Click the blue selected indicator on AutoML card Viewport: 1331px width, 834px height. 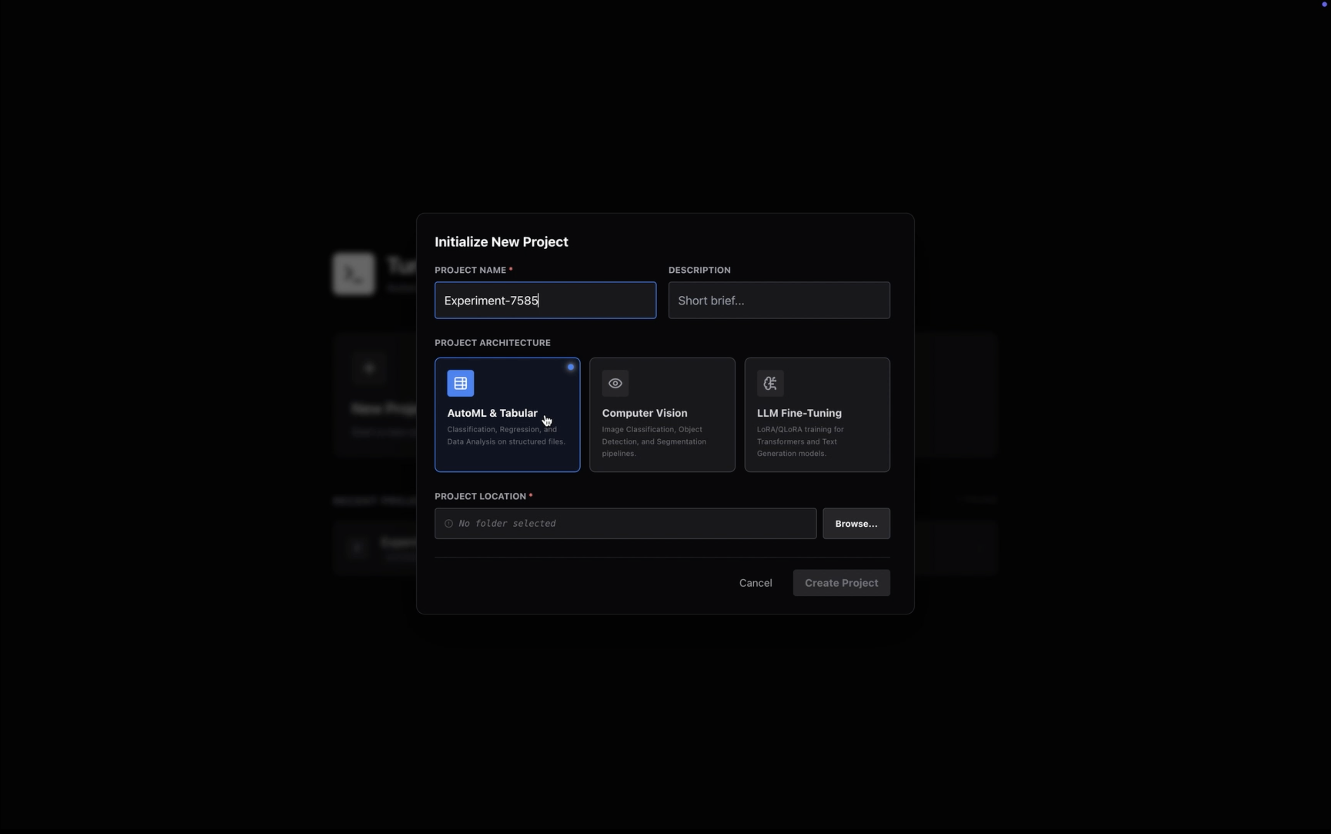[571, 368]
